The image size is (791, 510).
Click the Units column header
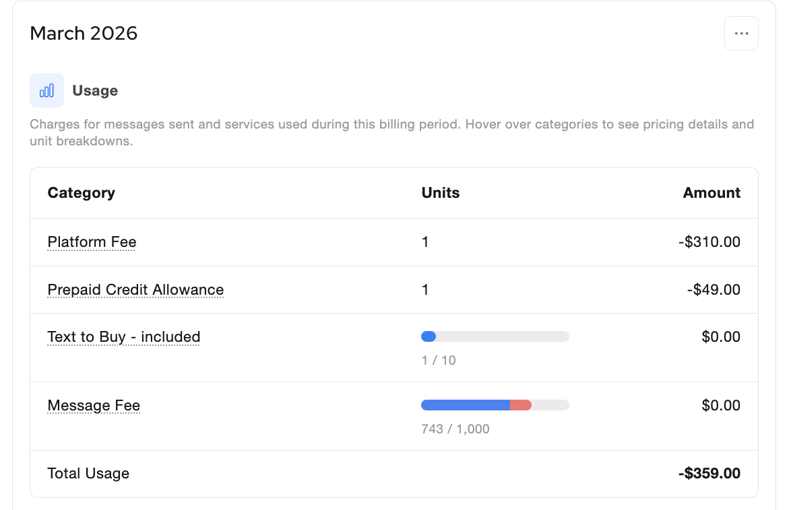pos(440,193)
